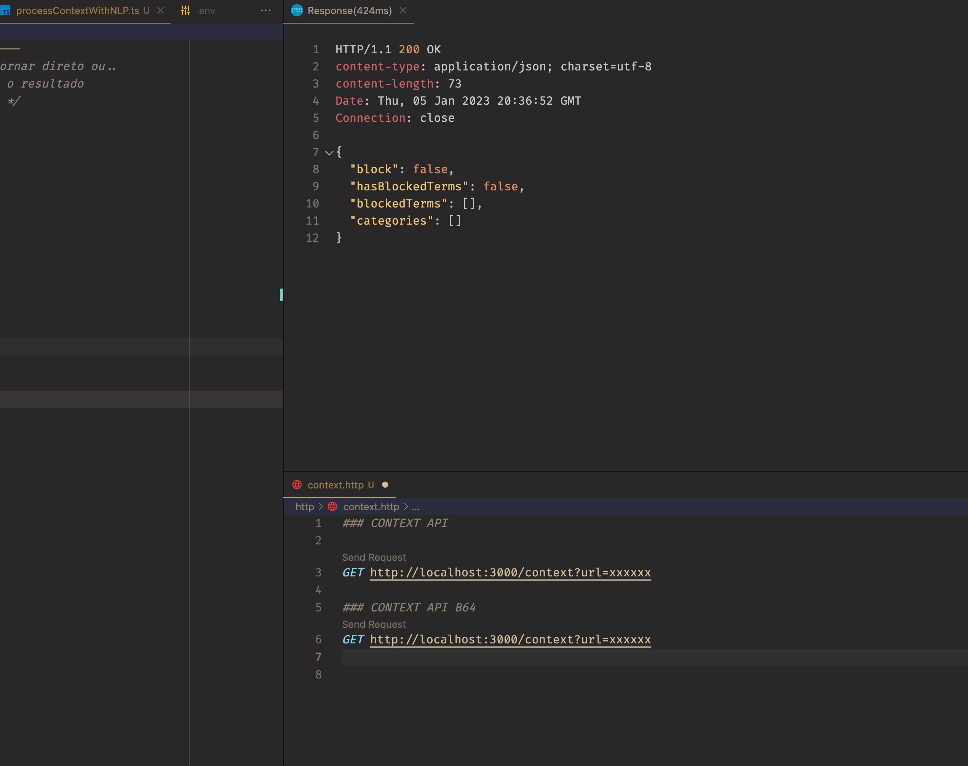Click line number 12 in the response gutter
Viewport: 968px width, 766px height.
pyautogui.click(x=312, y=238)
